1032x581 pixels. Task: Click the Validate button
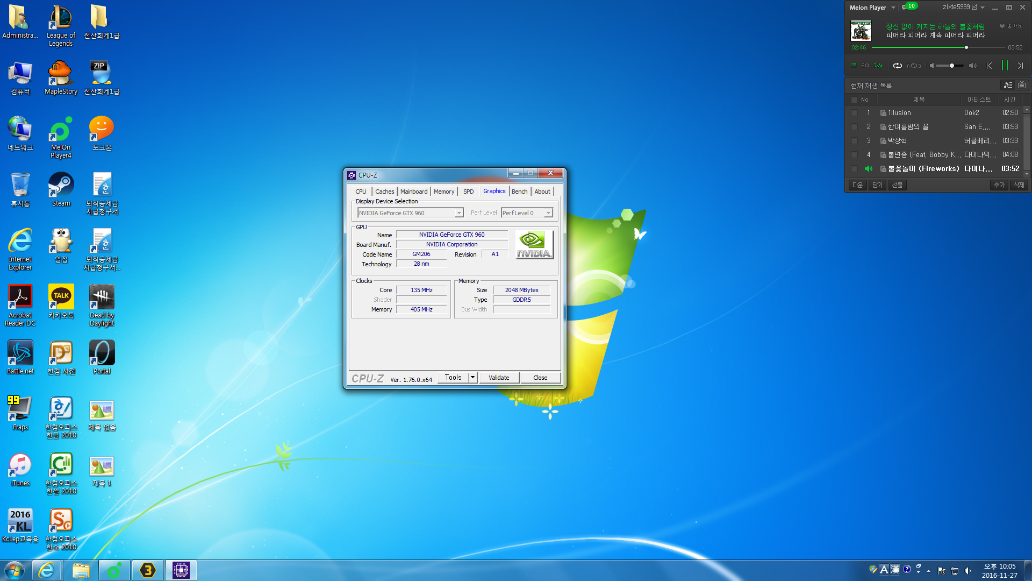coord(499,378)
